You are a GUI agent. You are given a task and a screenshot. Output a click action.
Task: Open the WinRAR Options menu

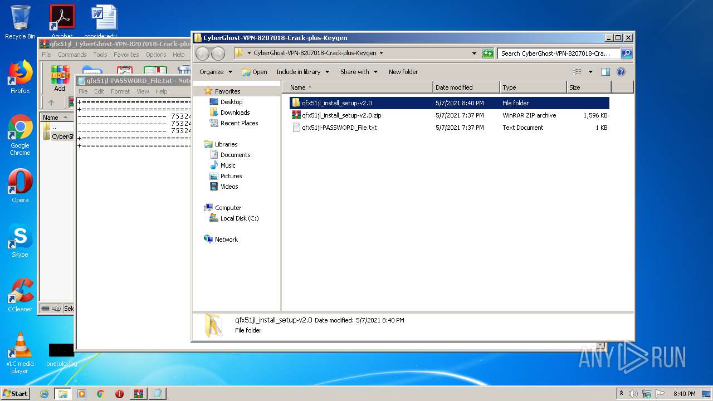(156, 55)
